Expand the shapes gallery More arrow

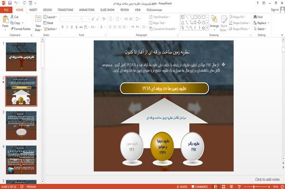click(x=207, y=28)
